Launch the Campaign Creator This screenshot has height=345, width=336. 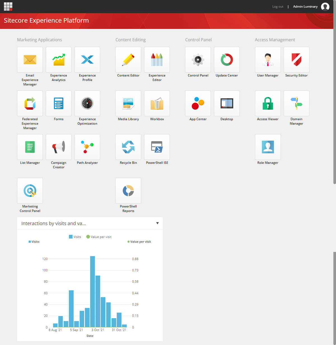click(59, 147)
